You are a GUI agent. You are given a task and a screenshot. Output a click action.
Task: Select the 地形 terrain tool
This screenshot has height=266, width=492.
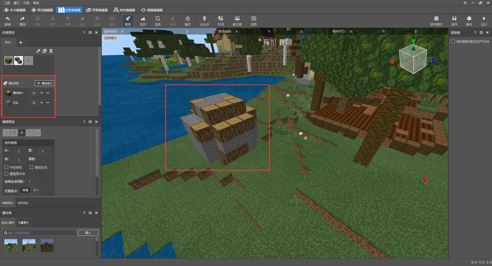(143, 21)
